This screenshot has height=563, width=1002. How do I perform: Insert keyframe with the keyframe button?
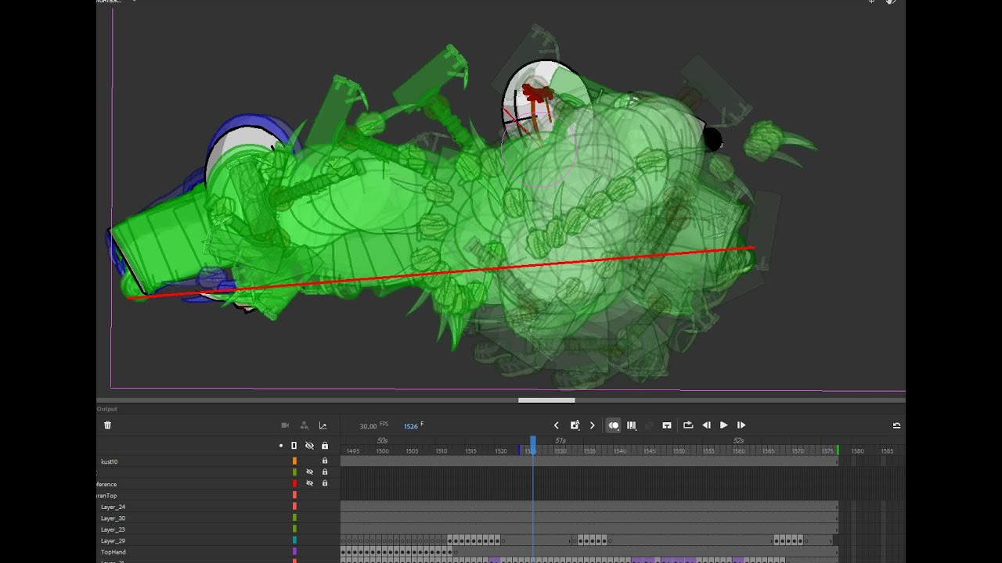click(575, 425)
